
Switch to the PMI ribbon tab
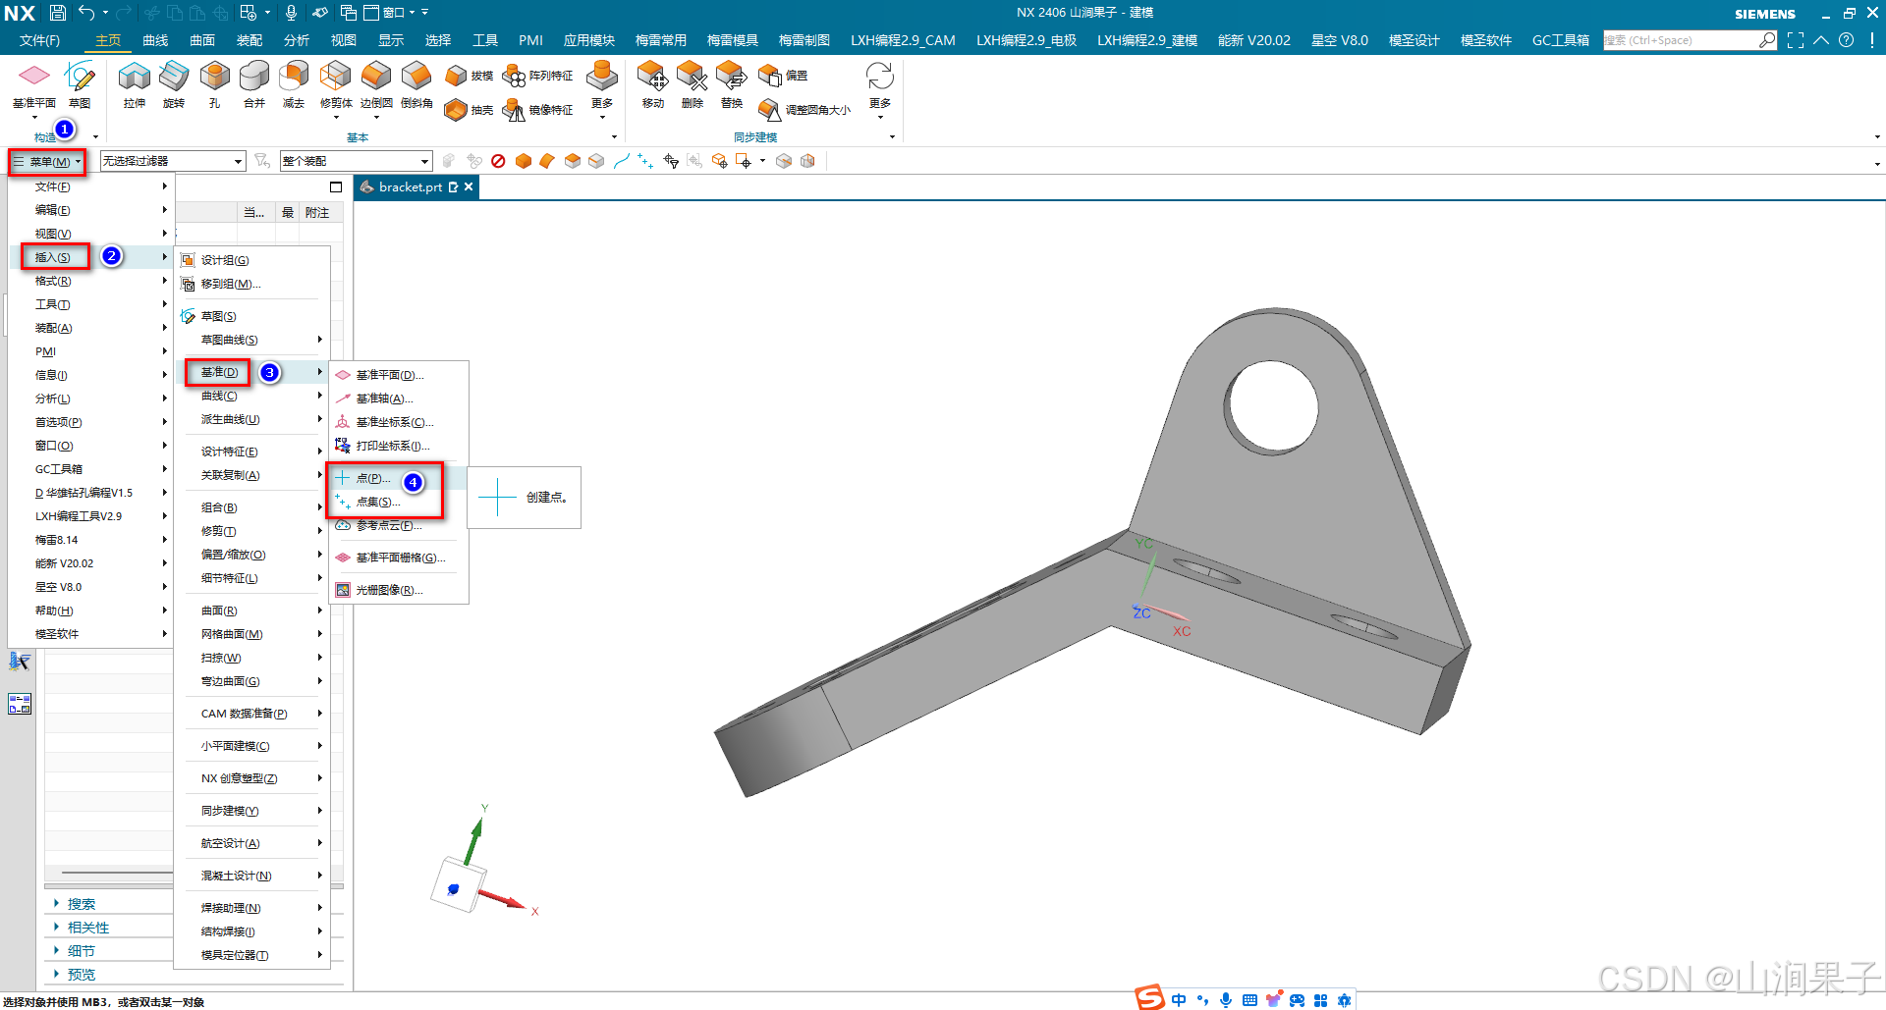pos(530,40)
